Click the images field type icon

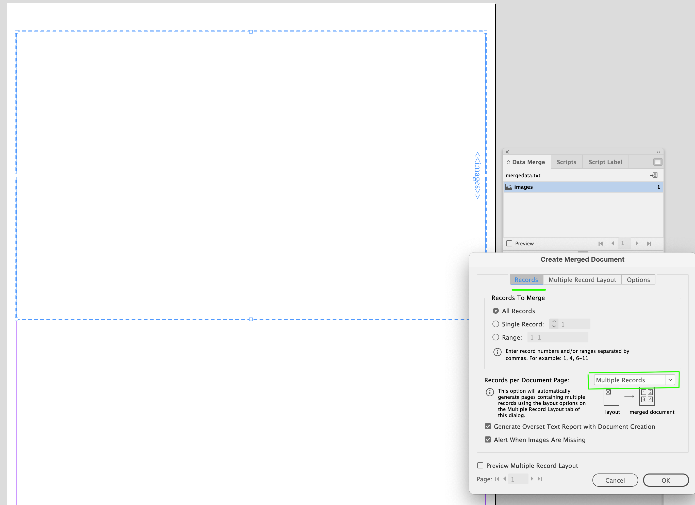[509, 187]
